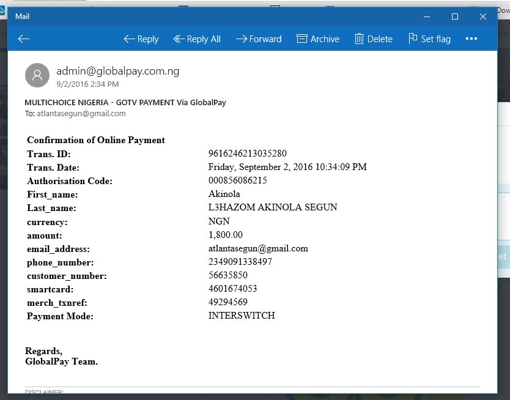Click customer number 56635850
The image size is (510, 400).
point(228,275)
